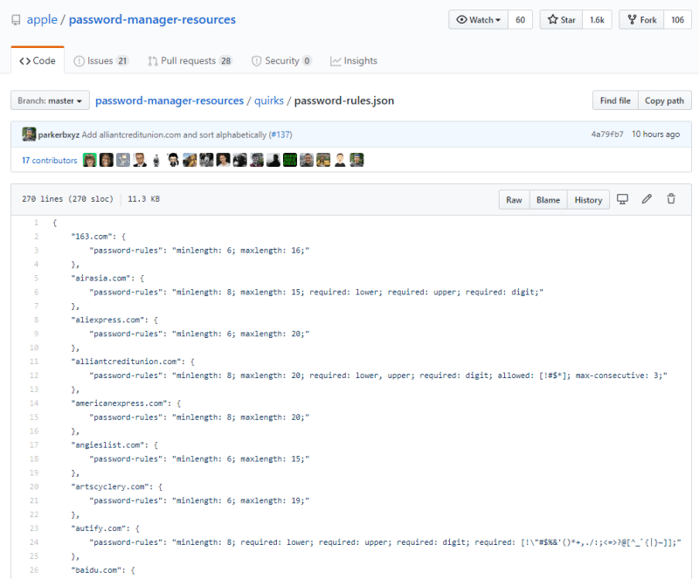Open the Pull requests tab

point(190,60)
